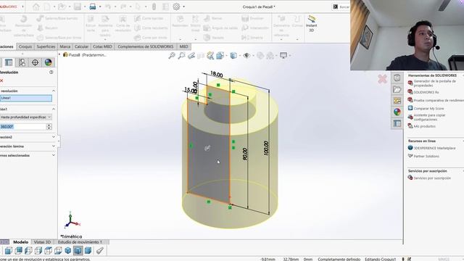
Task: Click the Rebuild traffic light icon
Action: [x=154, y=7]
